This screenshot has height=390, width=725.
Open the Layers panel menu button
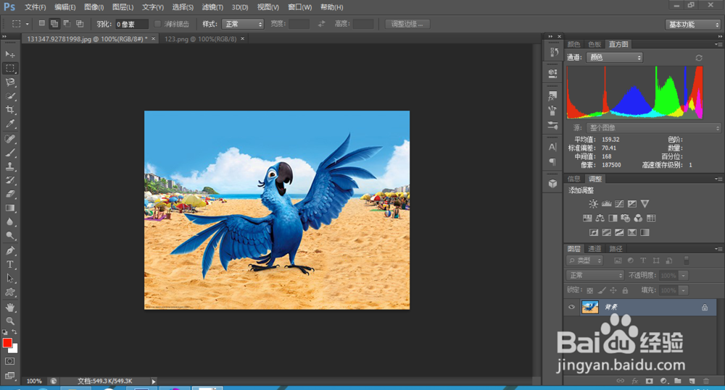click(718, 249)
